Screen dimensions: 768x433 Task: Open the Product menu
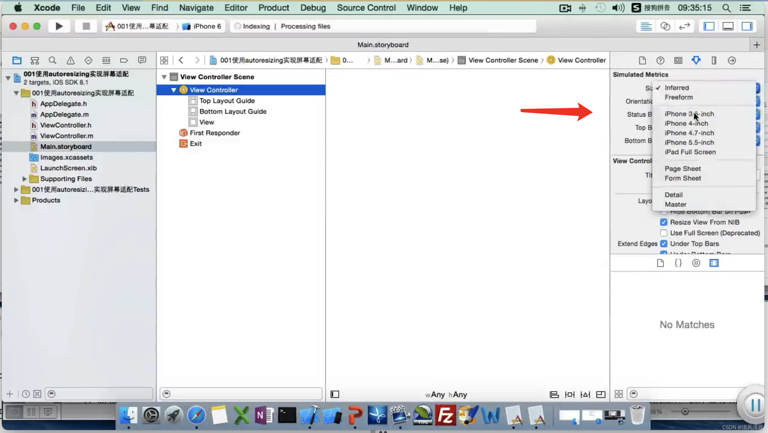tap(274, 8)
